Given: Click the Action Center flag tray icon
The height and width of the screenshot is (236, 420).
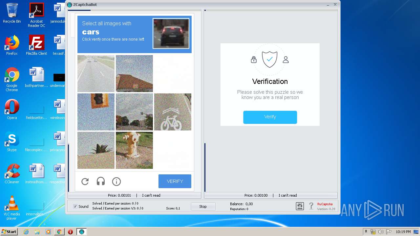Looking at the screenshot, I should pos(388,232).
